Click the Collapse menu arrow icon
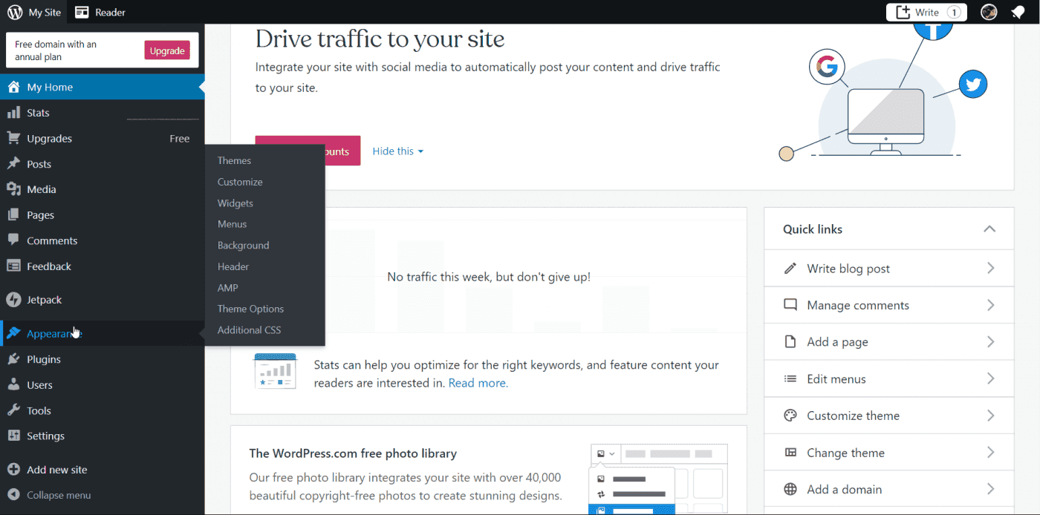This screenshot has height=515, width=1040. tap(13, 495)
